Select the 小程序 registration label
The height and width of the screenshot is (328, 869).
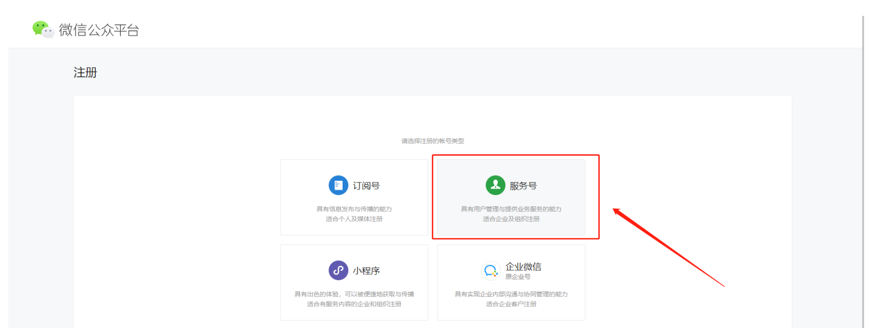(x=366, y=271)
